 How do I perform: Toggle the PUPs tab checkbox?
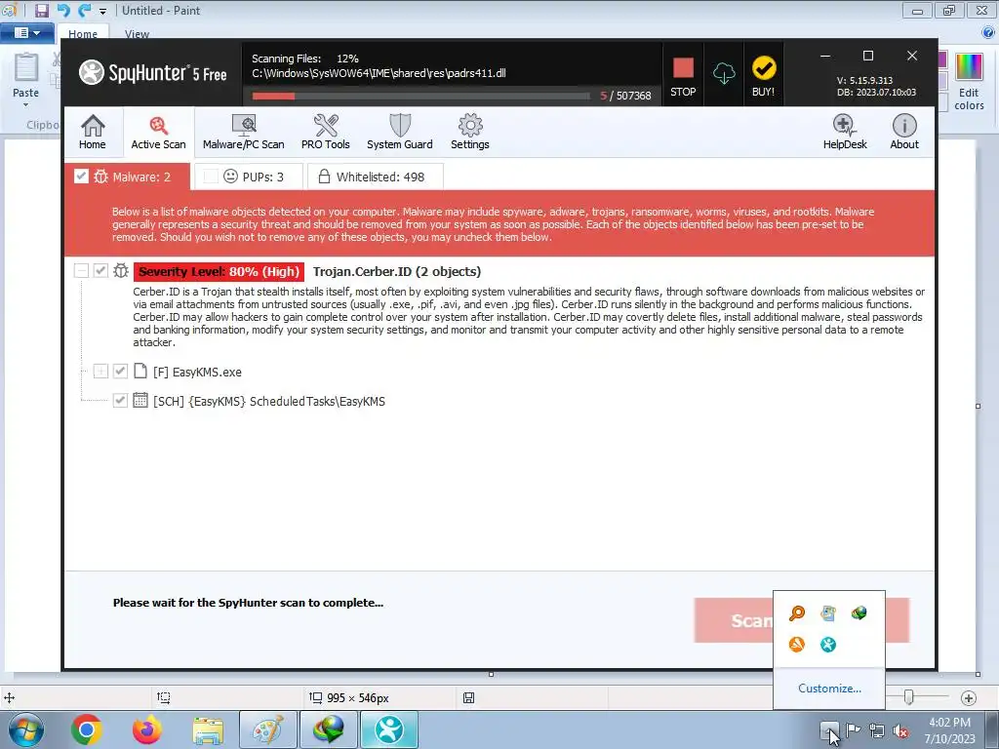pos(211,177)
